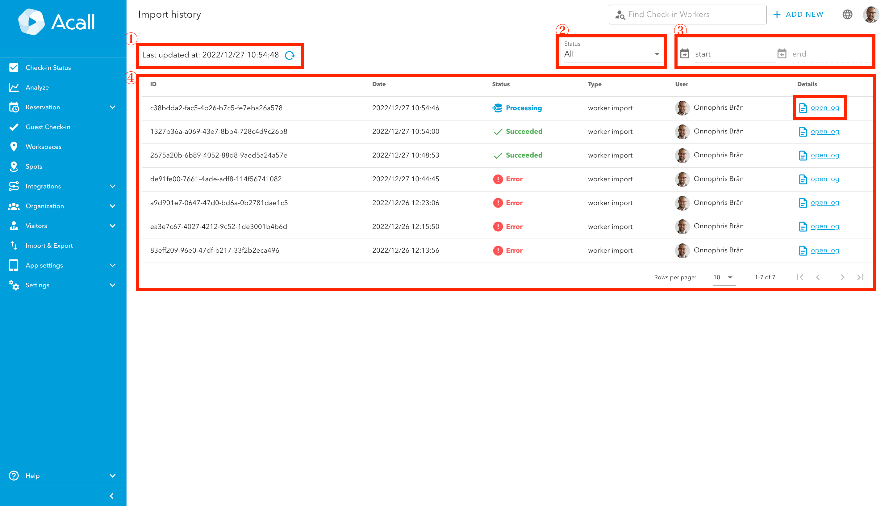Click the start date input field
Viewport: 889px width, 506px height.
(x=735, y=54)
